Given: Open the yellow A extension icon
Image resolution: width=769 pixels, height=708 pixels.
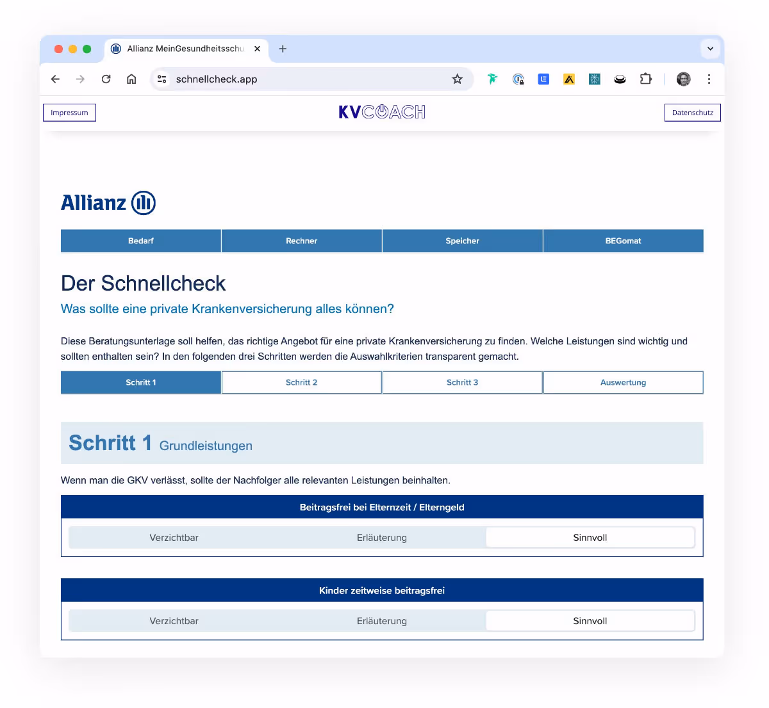Looking at the screenshot, I should coord(568,79).
